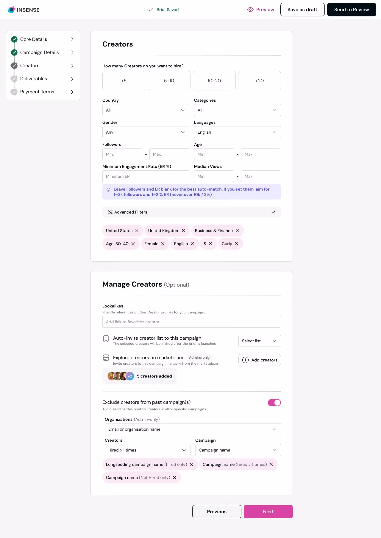Click the 5 creators added avatars

(x=121, y=376)
